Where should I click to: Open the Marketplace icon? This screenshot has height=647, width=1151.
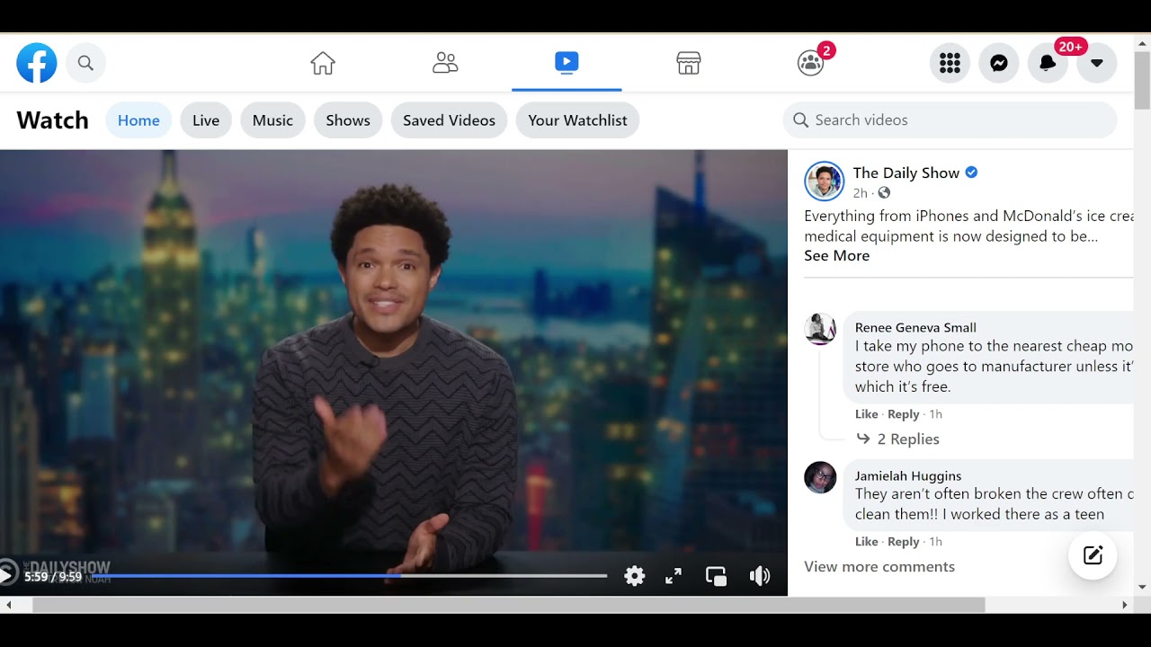pyautogui.click(x=689, y=63)
